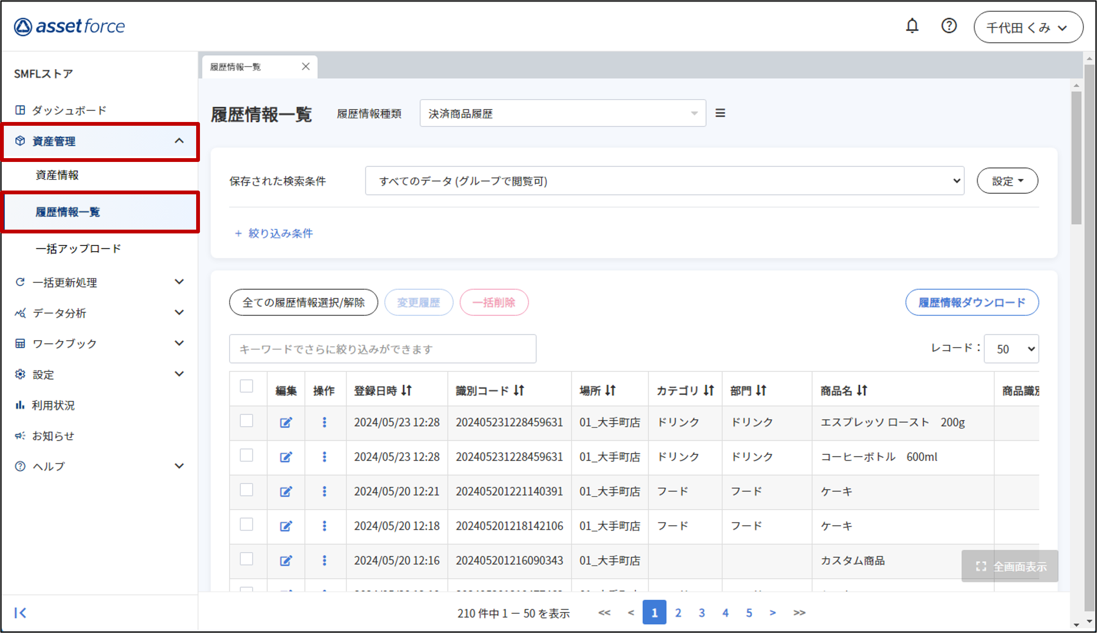Screen dimensions: 1097x633
Task: Click edit icon for エスプレッソ ロースト row
Action: pos(285,422)
